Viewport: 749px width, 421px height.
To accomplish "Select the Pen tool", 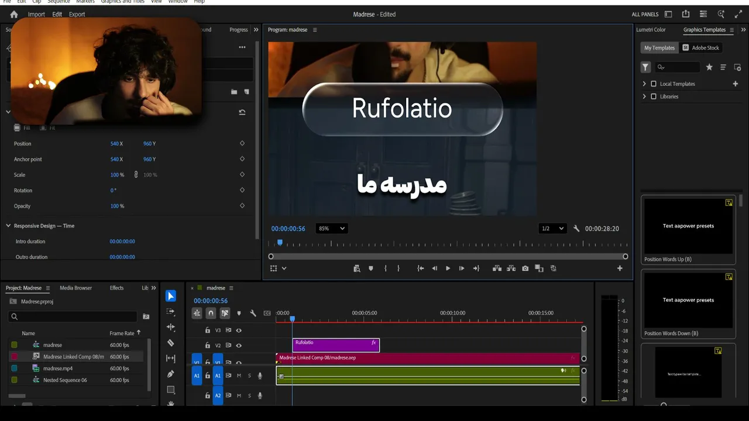I will 170,374.
